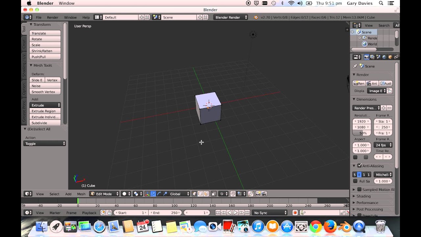Open the No Sync dropdown in timeline
421x237 pixels.
(x=270, y=213)
